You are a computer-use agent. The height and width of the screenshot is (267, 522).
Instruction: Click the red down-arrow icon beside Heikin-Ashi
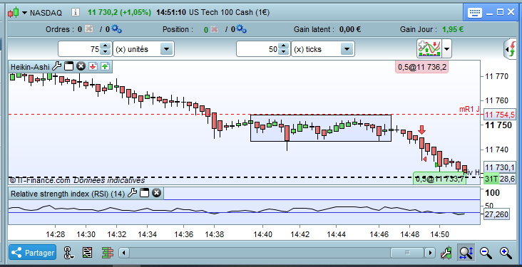point(93,66)
